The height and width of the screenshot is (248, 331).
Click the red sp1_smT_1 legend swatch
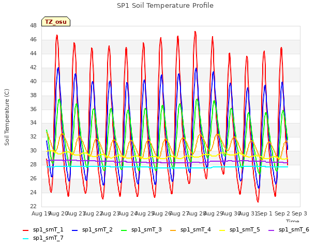coord(25,230)
